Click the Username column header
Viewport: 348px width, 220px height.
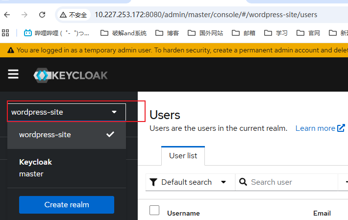[183, 213]
